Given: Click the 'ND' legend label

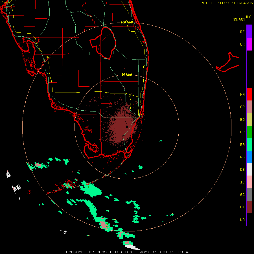Looking at the screenshot, I should [242, 220].
